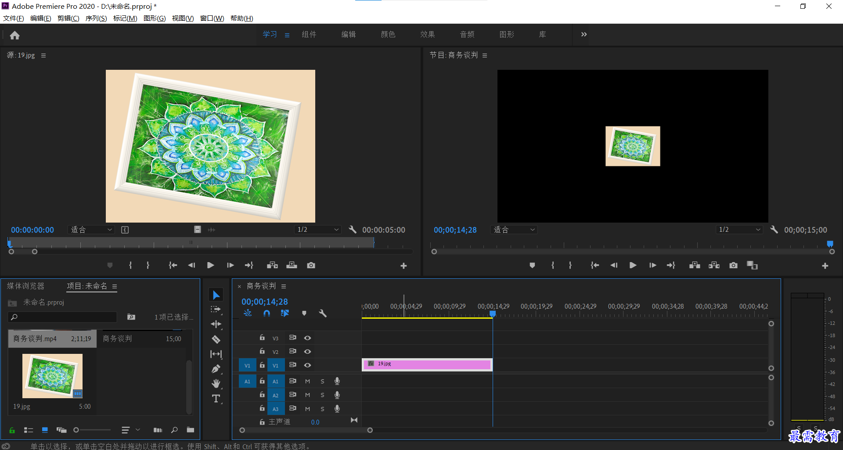
Task: Open the 文件(F) menu
Action: point(13,18)
